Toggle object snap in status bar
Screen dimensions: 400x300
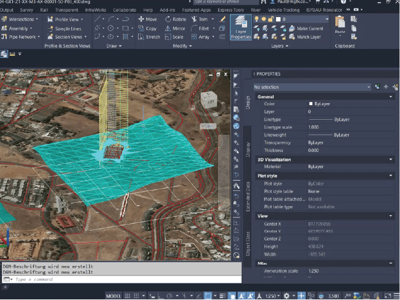pos(208,296)
